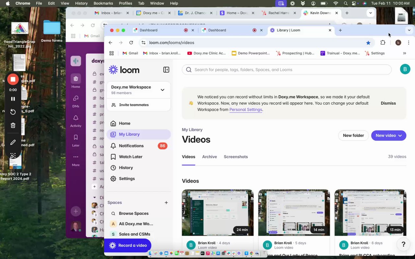Add a new Space with plus icon

coord(166,203)
